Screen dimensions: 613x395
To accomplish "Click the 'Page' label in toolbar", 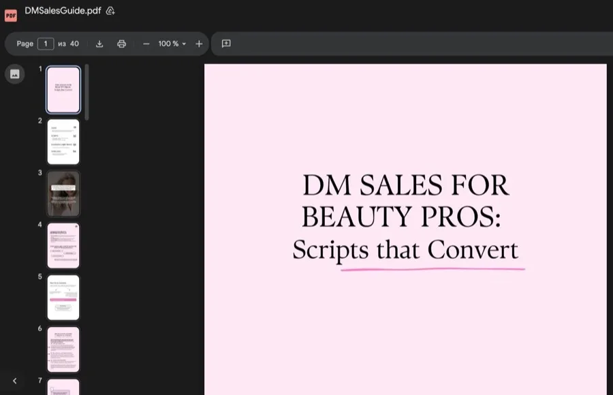I will point(25,44).
